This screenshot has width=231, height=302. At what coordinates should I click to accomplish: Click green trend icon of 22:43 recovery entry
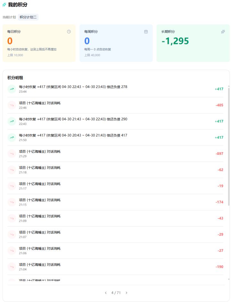pos(12,121)
